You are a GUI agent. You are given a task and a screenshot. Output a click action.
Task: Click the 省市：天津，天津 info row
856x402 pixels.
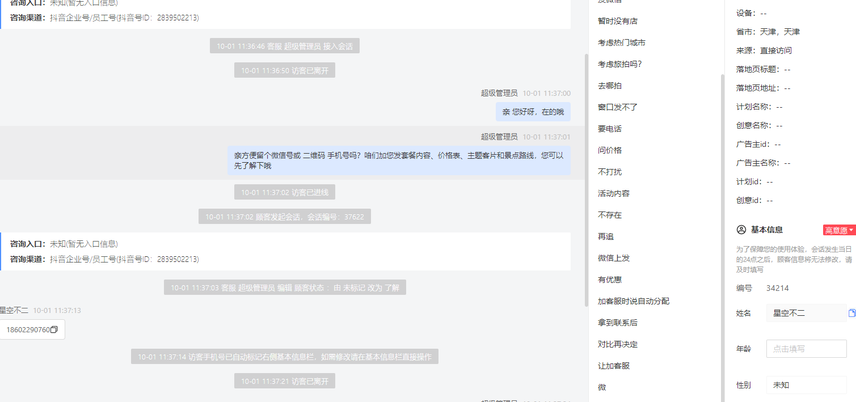pyautogui.click(x=768, y=32)
